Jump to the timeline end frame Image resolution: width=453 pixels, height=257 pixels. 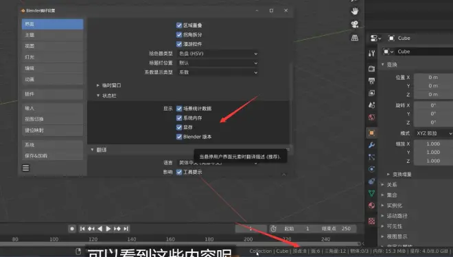click(x=126, y=229)
